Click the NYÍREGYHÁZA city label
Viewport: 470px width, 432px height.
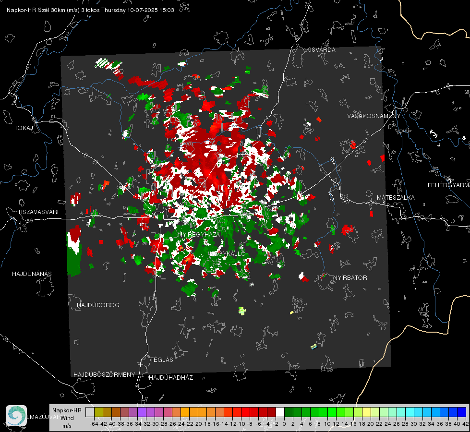[x=199, y=234]
